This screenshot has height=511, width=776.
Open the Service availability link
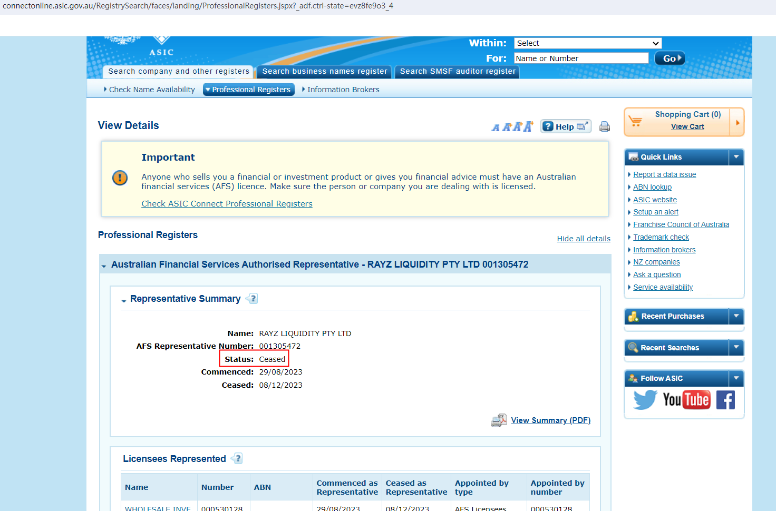tap(663, 287)
